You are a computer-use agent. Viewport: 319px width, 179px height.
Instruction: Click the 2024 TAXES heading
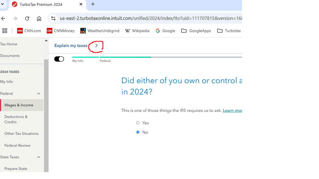tap(10, 72)
